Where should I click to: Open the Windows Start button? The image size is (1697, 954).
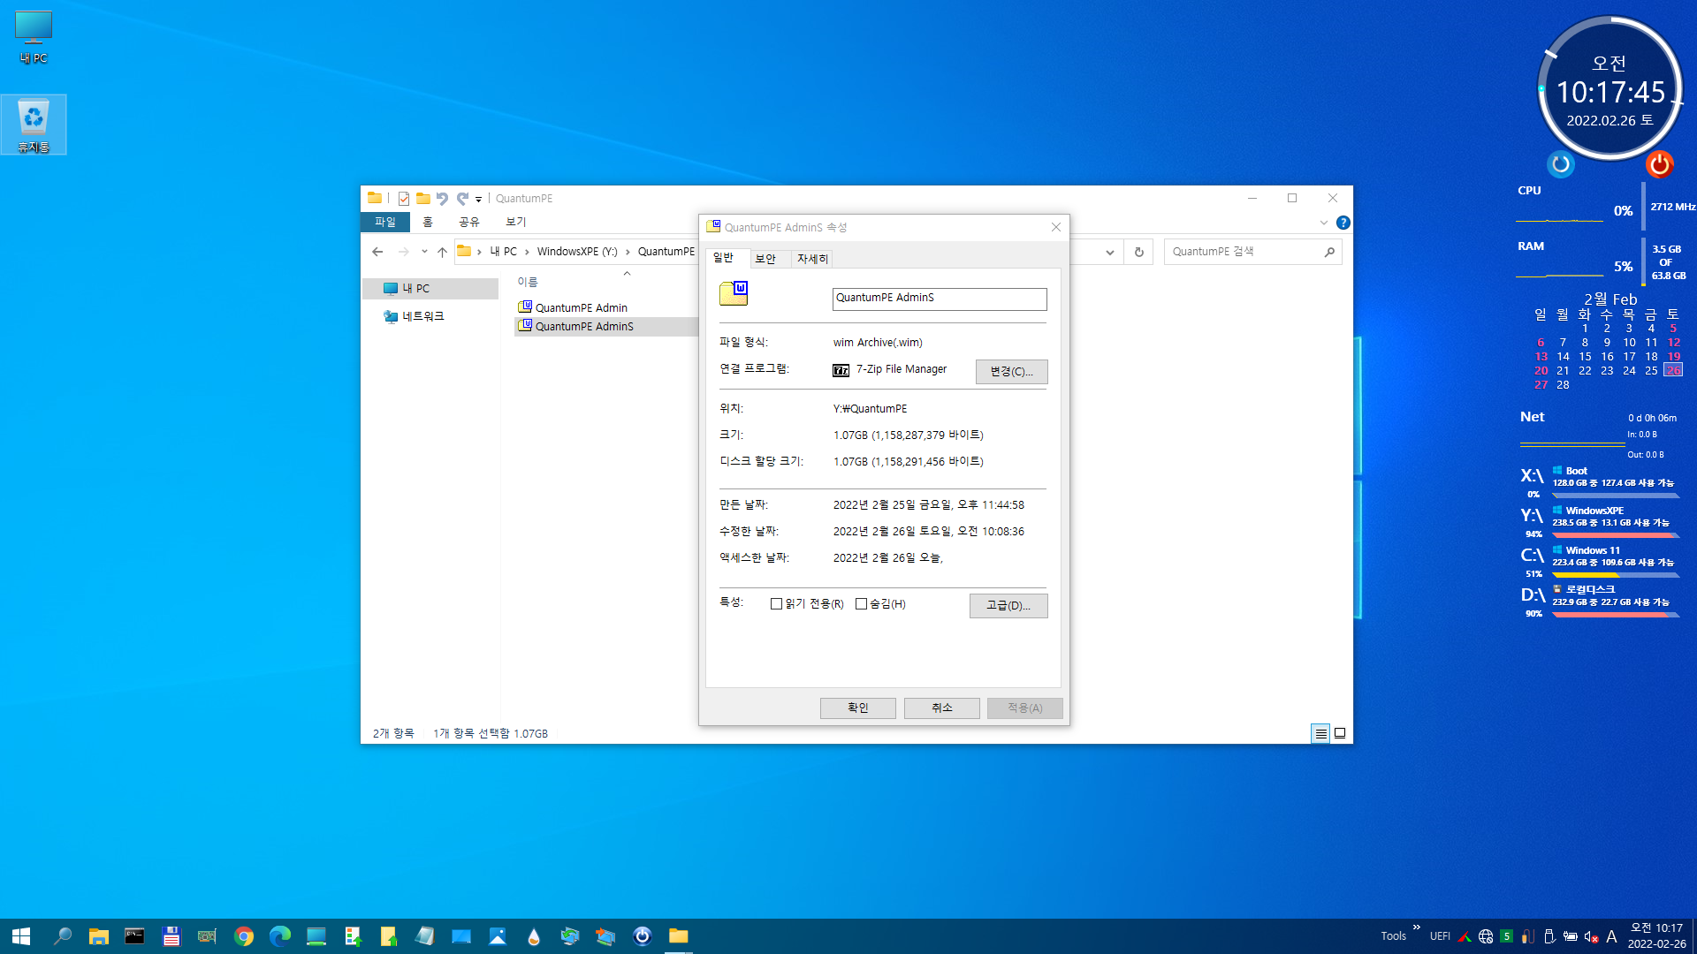click(21, 936)
